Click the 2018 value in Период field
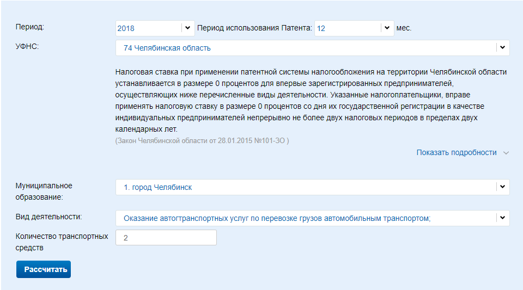 point(126,28)
